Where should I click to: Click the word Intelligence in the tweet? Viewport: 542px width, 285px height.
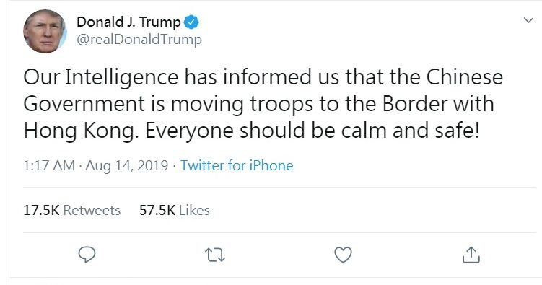coord(122,77)
